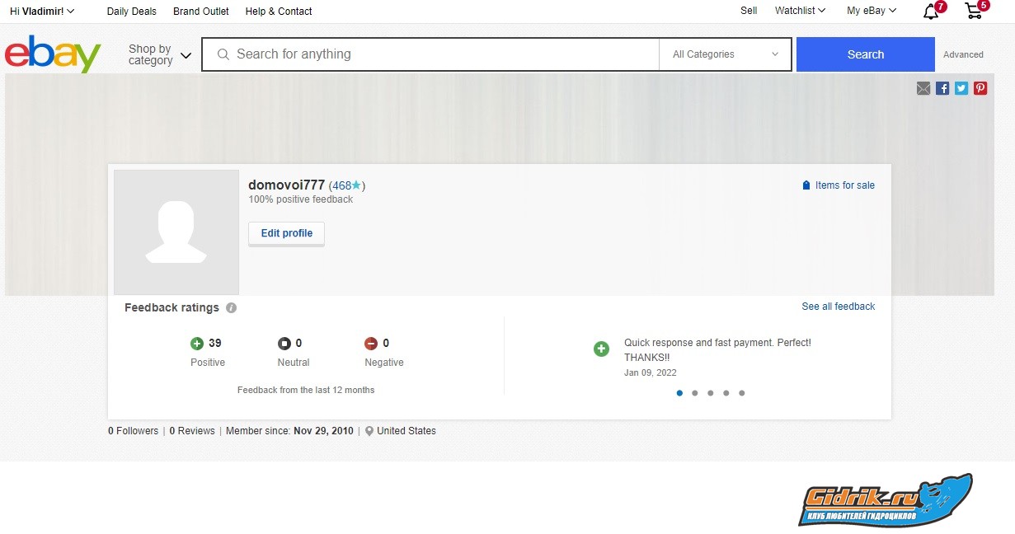The image size is (1015, 534).
Task: Share profile on Pinterest icon
Action: 980,88
